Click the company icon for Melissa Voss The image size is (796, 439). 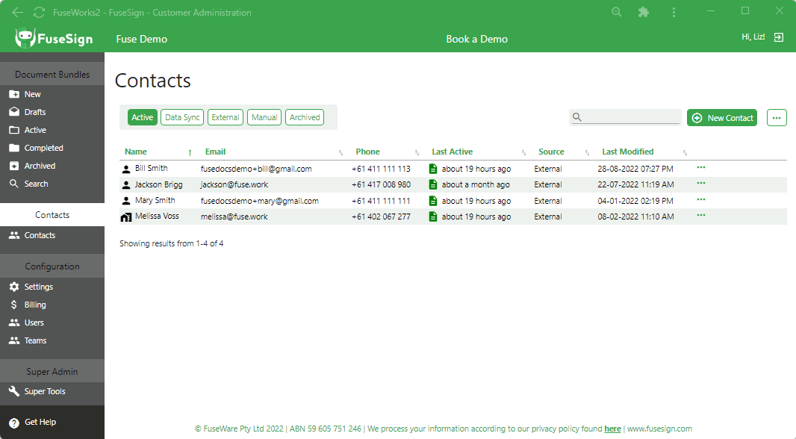pyautogui.click(x=126, y=217)
